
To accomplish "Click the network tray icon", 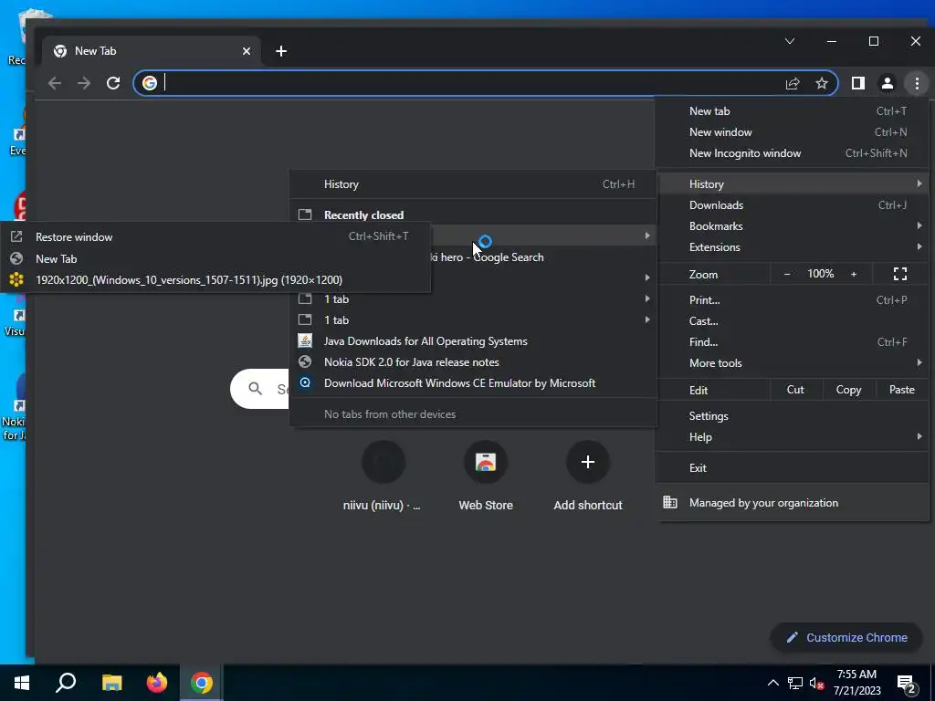I will 795,683.
